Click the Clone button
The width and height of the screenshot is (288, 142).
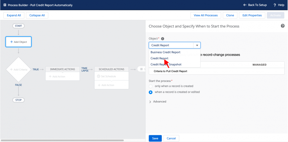[x=230, y=15]
